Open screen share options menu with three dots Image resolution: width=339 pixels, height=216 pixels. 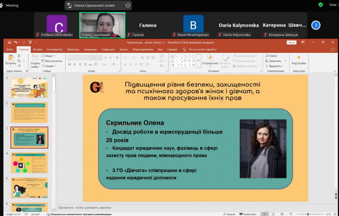128,5
